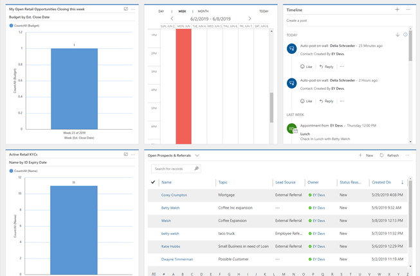Viewport: 420px width, 276px height.
Task: Collapse the TODAY timeline sort arrow
Action: click(x=397, y=35)
